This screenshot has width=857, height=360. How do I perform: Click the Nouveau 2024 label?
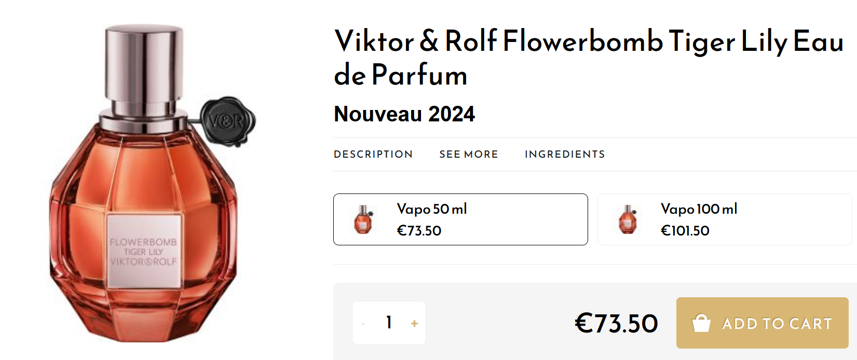coord(404,114)
